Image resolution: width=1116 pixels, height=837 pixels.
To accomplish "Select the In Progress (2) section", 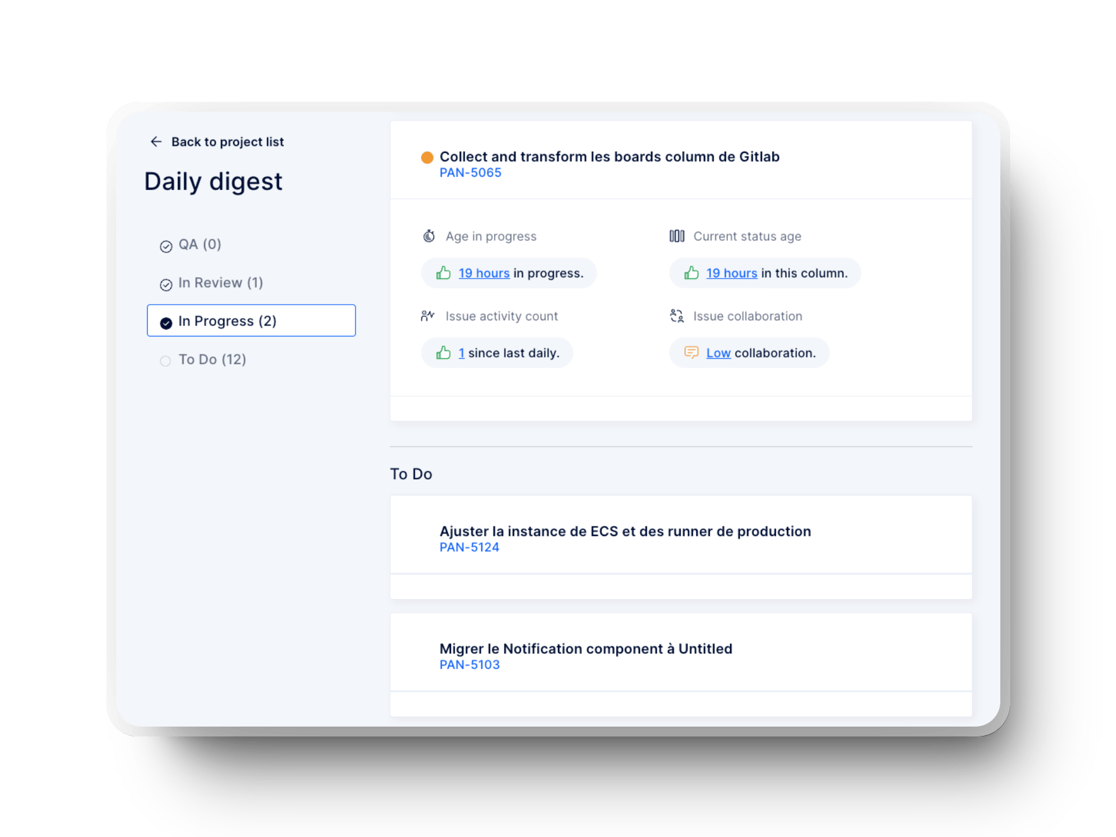I will (251, 320).
